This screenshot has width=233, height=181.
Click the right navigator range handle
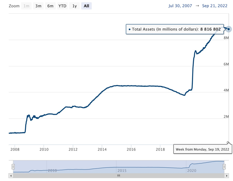[x=224, y=167]
